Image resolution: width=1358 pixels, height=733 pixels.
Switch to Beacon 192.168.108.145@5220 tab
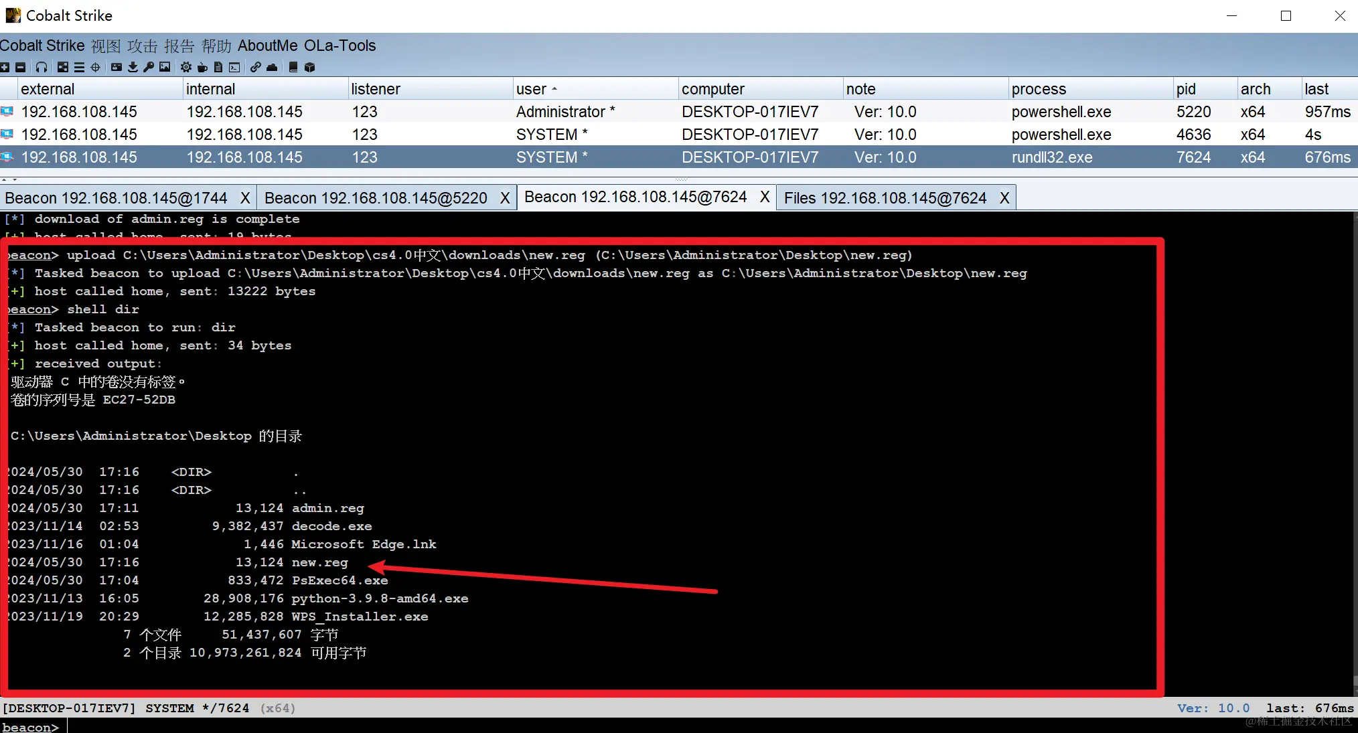click(376, 198)
